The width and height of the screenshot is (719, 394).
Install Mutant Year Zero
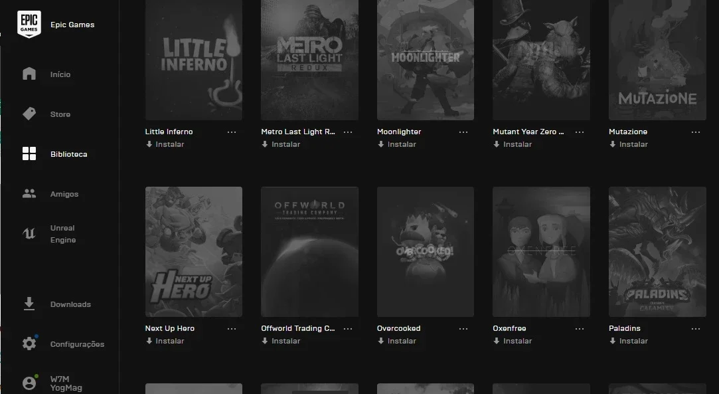(513, 144)
